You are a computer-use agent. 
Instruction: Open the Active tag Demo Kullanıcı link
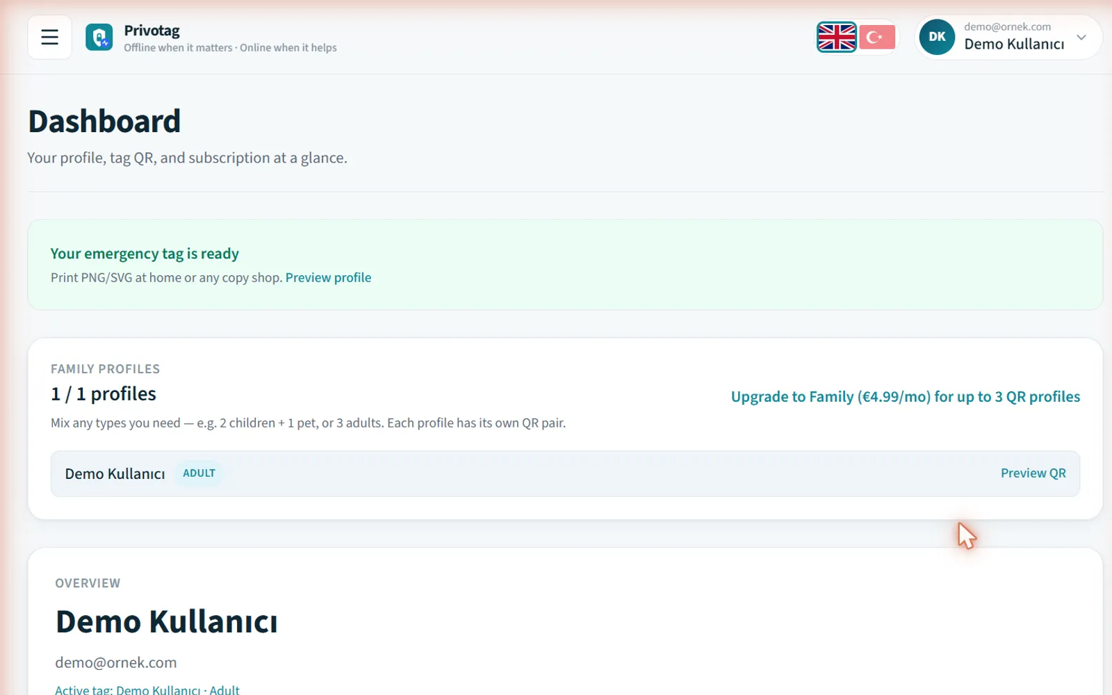click(x=147, y=689)
